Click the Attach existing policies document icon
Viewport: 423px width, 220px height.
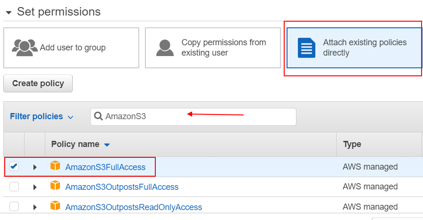pos(306,48)
